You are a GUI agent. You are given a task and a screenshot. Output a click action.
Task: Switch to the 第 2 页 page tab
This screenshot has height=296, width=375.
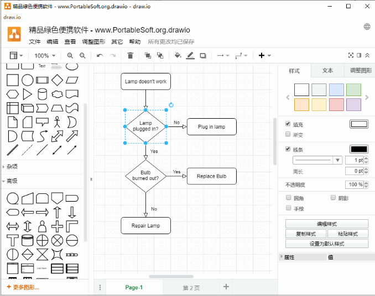(191, 288)
